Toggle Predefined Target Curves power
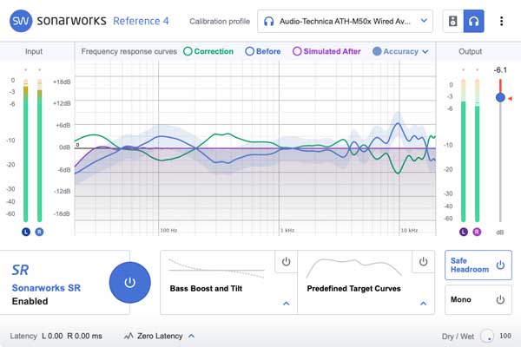Screen dimensions: 521x347 click(x=423, y=262)
